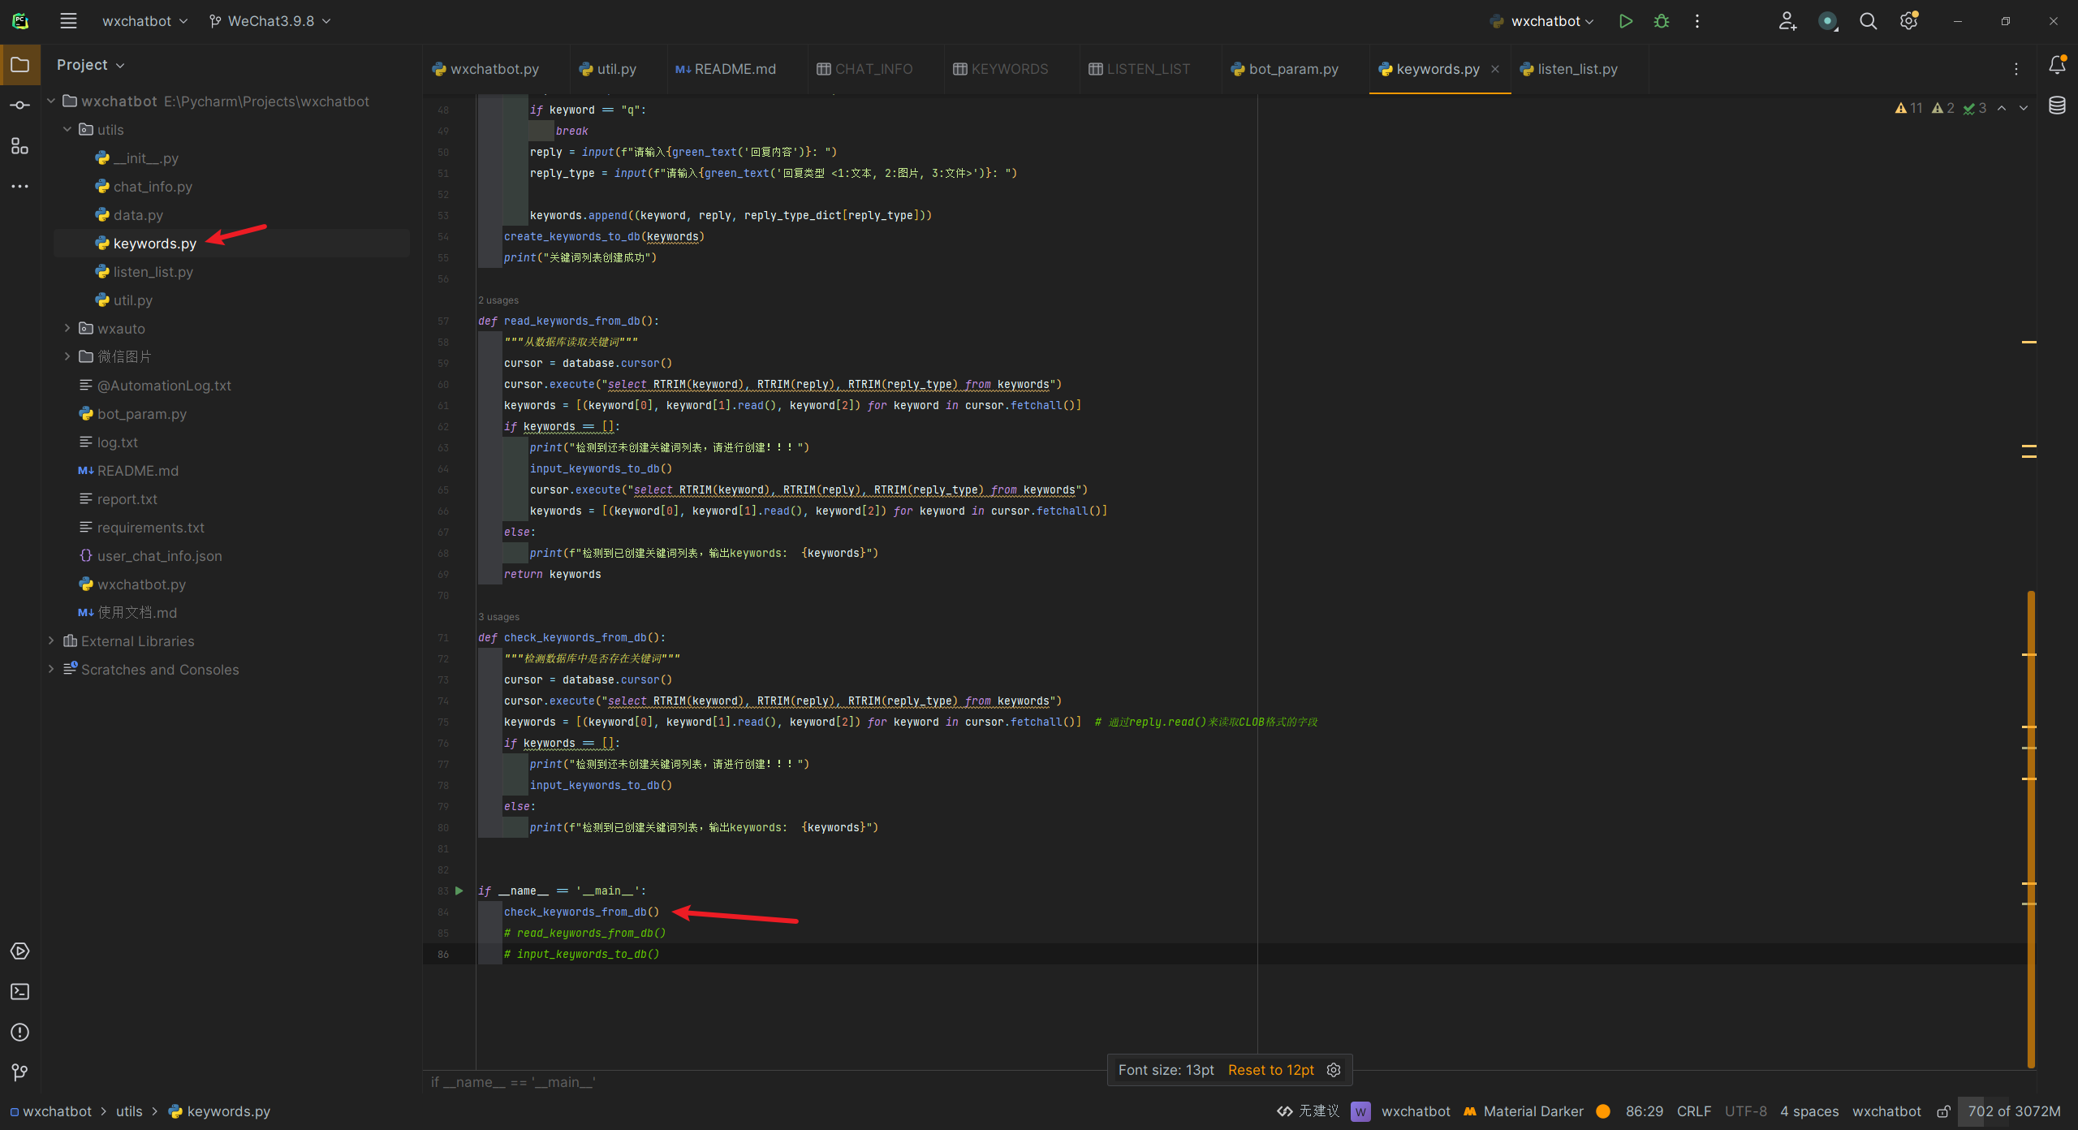Collapse the utils folder
The image size is (2078, 1130).
pos(67,129)
